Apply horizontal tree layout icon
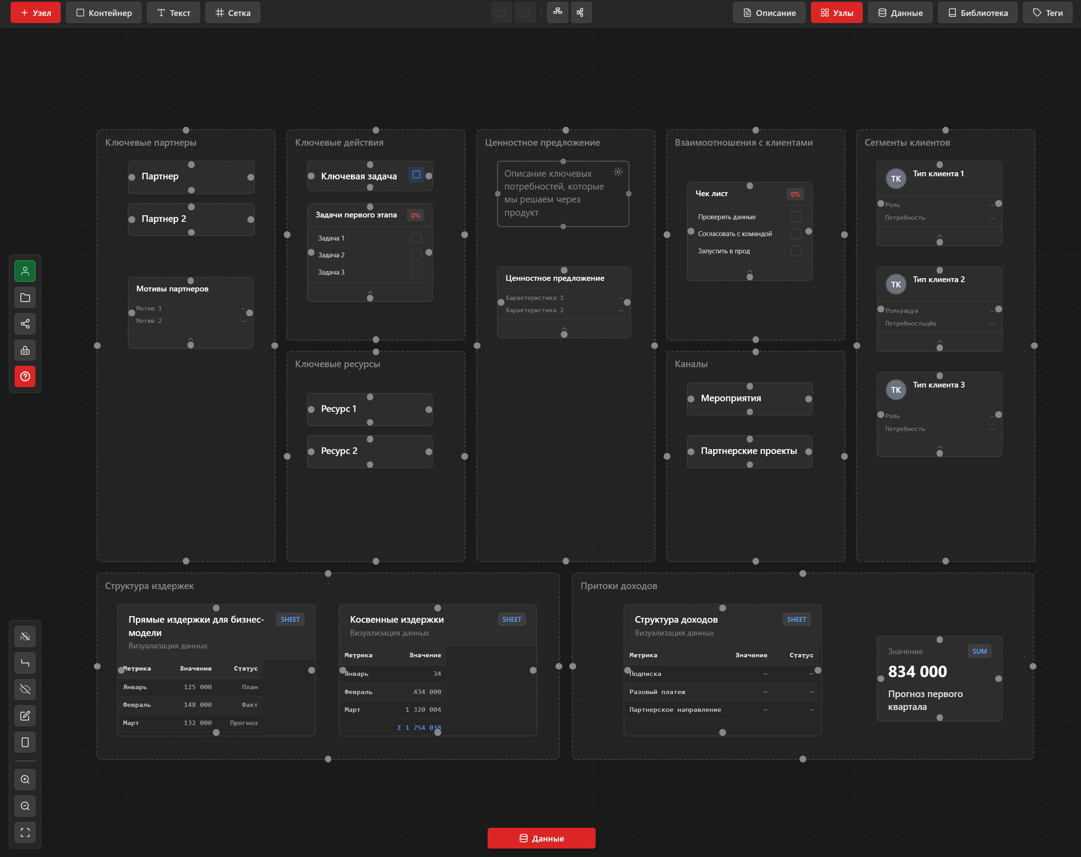1081x857 pixels. [581, 12]
